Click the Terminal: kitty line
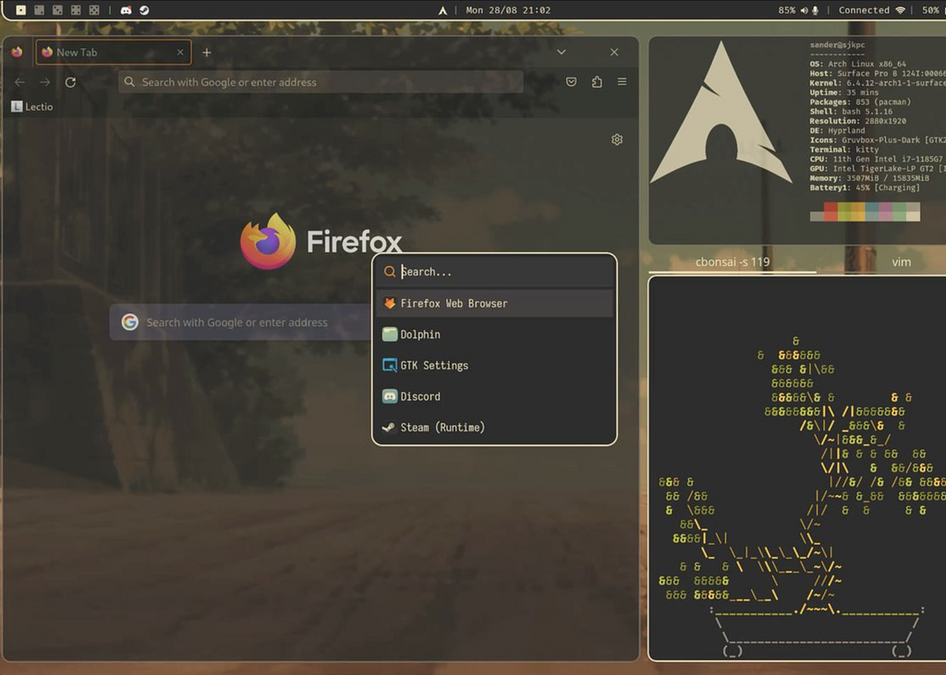The height and width of the screenshot is (675, 946). tap(844, 150)
